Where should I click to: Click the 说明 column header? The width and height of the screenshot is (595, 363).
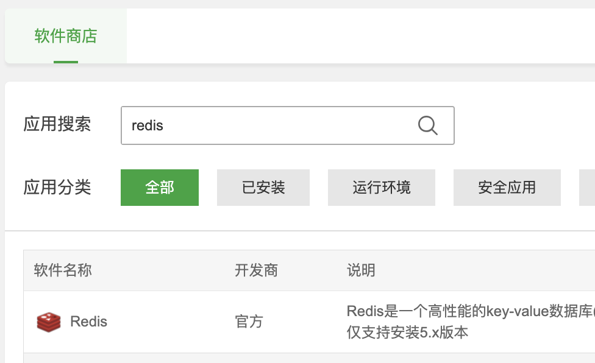pos(361,270)
